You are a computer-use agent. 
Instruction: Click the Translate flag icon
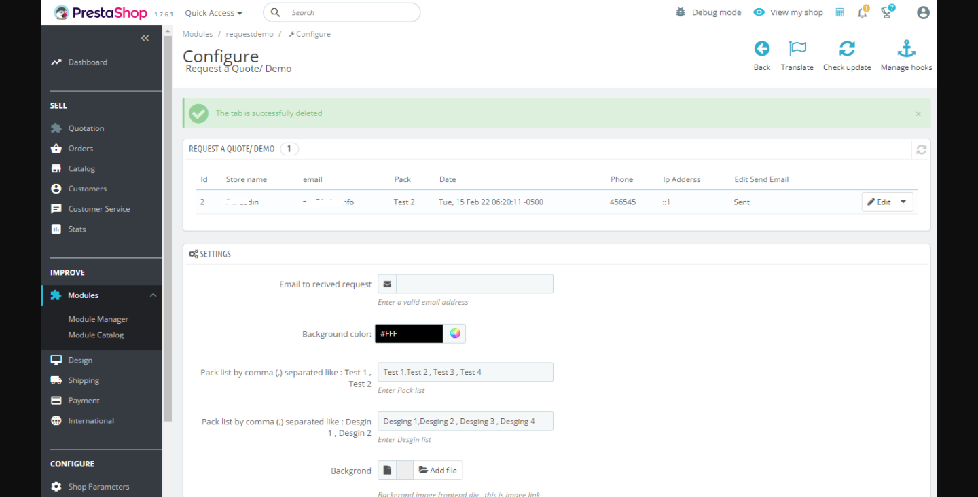click(797, 48)
